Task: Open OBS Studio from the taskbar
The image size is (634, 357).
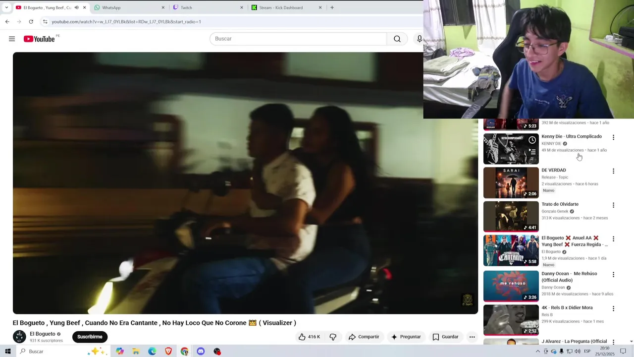Action: (217, 351)
